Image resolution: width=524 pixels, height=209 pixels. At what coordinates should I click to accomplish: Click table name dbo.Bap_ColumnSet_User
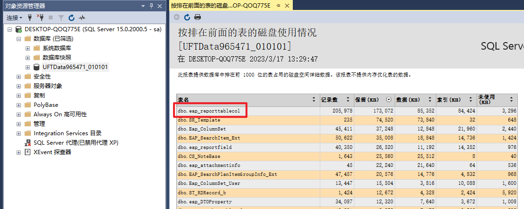[209, 183]
